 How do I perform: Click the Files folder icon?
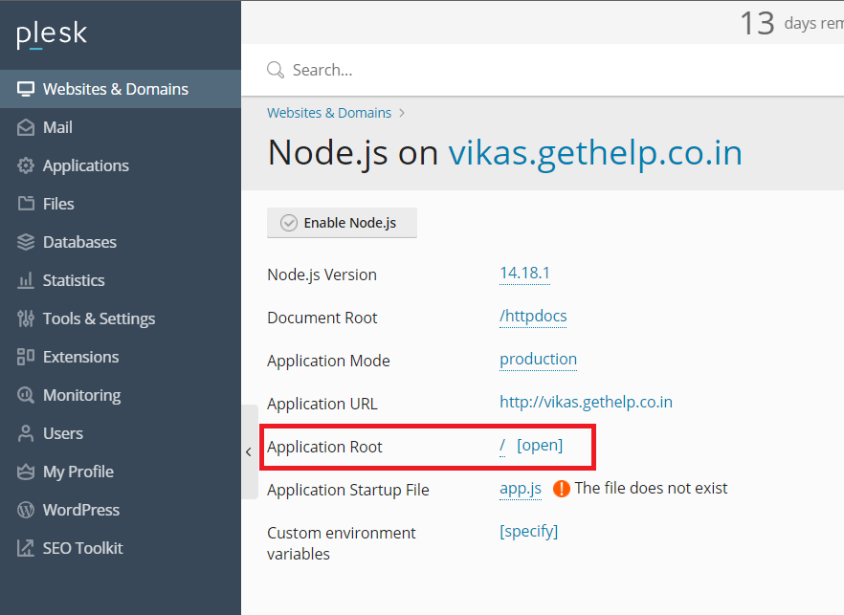coord(25,204)
